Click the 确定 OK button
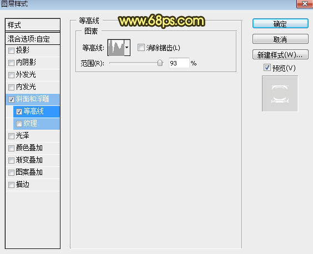The width and height of the screenshot is (313, 254). [x=280, y=24]
